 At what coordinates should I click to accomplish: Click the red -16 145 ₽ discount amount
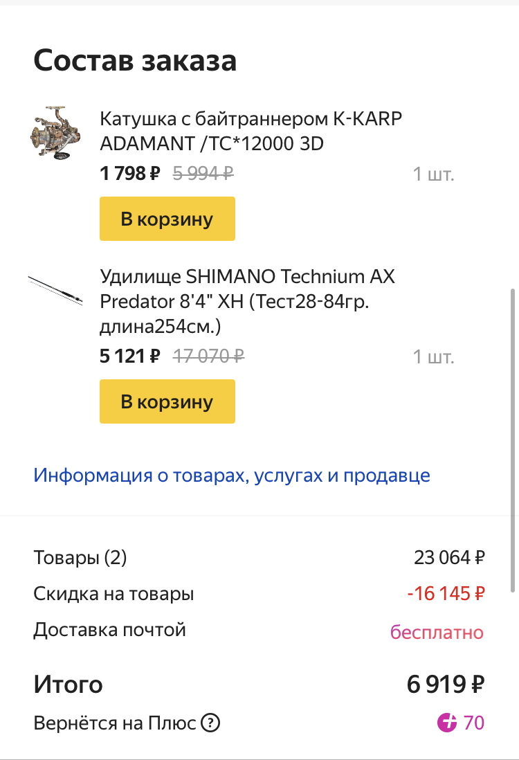(445, 594)
